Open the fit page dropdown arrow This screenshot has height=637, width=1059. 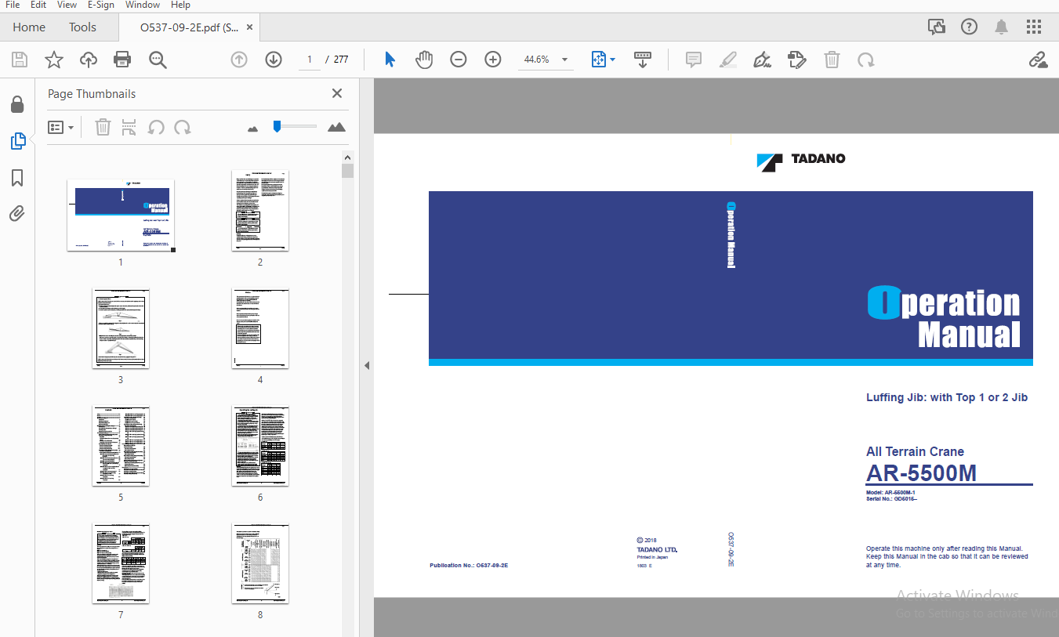pos(612,60)
